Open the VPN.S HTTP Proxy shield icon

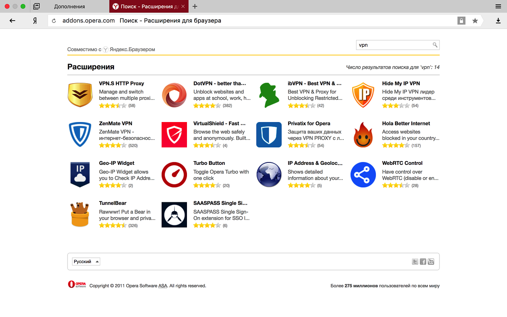point(80,95)
